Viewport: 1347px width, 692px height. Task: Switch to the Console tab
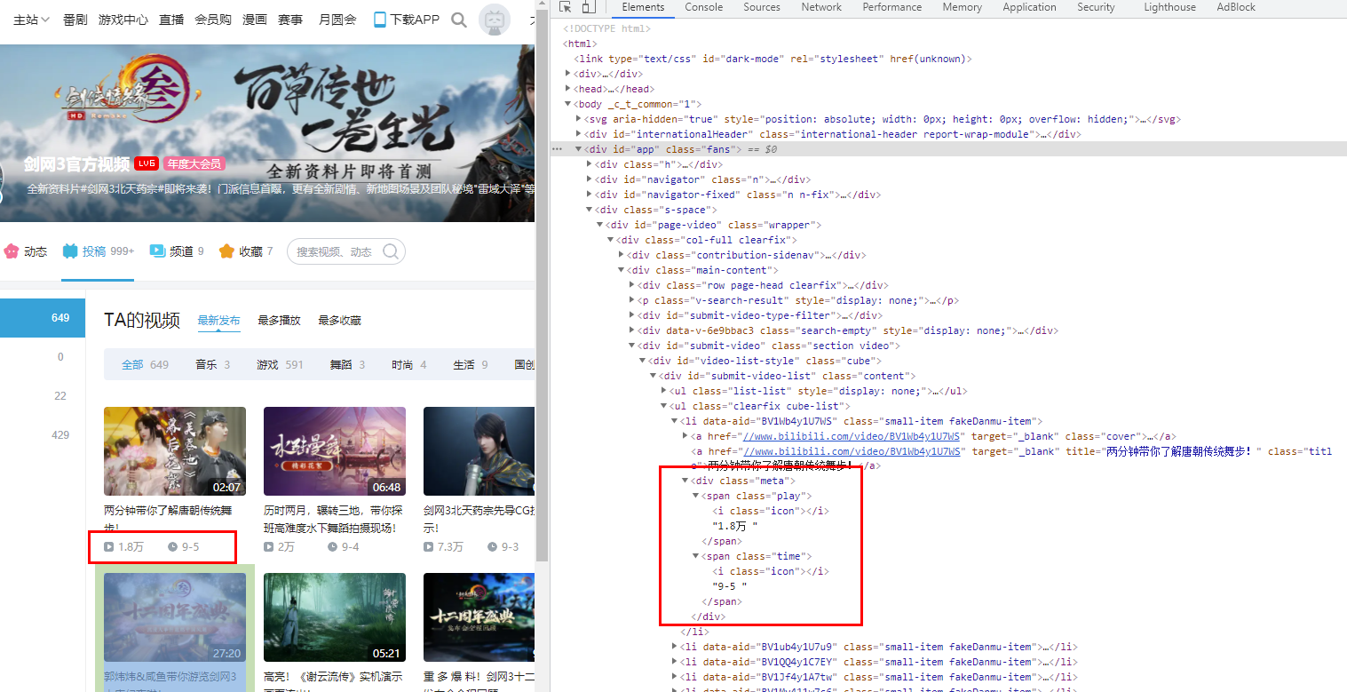coord(703,7)
